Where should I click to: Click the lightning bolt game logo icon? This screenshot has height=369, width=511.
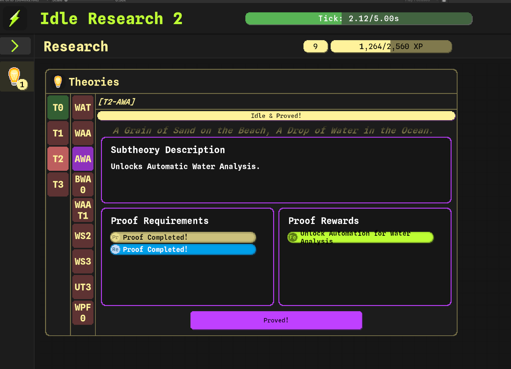[x=15, y=18]
